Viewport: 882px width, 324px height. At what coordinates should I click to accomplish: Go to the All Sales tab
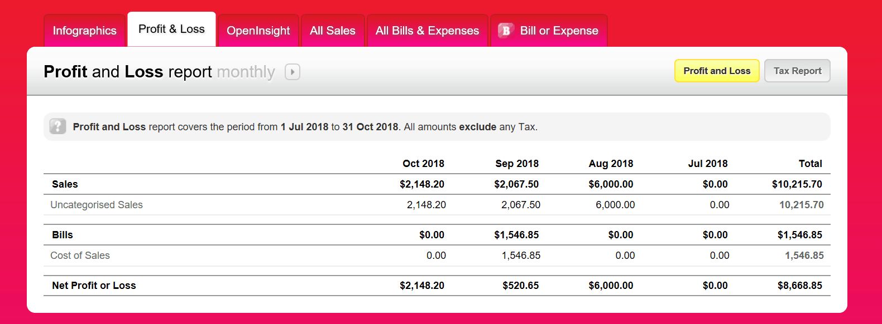tap(333, 31)
